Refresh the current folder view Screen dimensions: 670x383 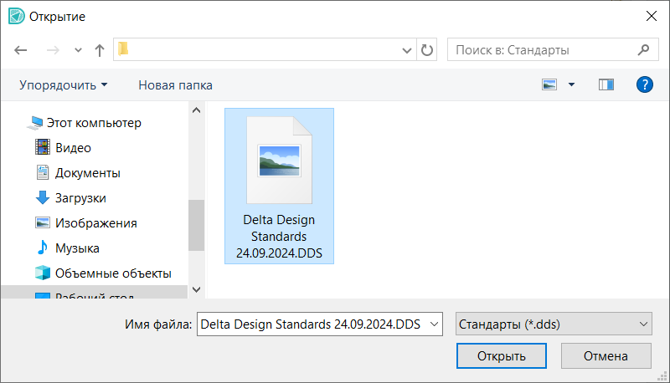point(426,50)
